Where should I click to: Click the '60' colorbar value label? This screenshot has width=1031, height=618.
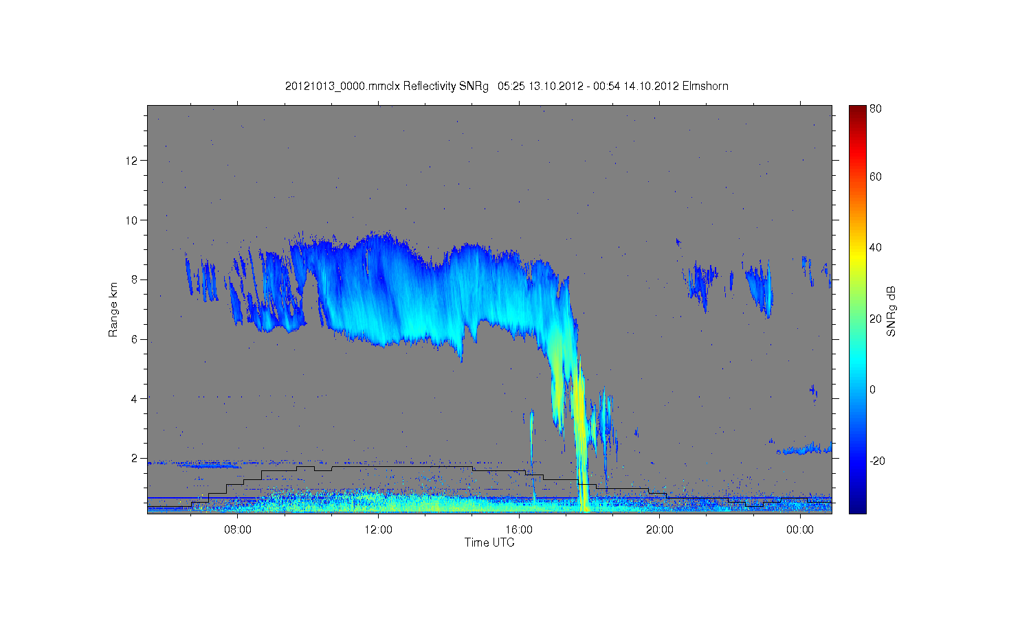tap(876, 176)
